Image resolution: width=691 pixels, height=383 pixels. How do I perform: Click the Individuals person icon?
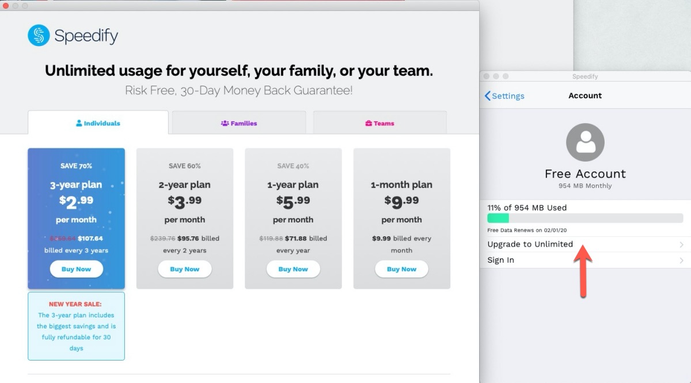[x=79, y=123]
